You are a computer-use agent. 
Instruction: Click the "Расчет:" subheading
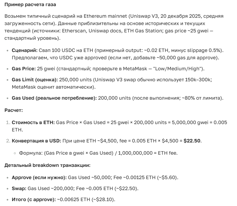[x=13, y=110]
